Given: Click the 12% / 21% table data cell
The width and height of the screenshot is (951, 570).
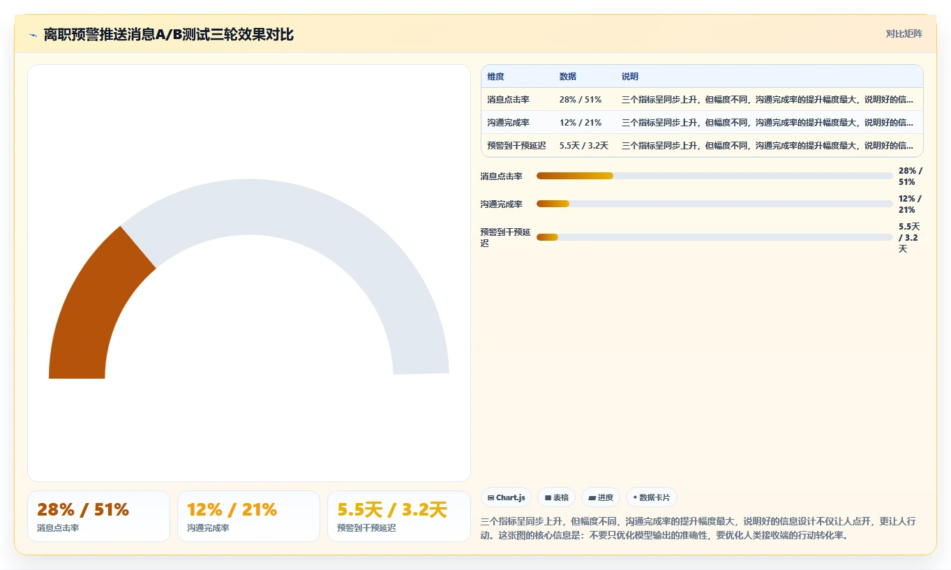Looking at the screenshot, I should pos(585,123).
